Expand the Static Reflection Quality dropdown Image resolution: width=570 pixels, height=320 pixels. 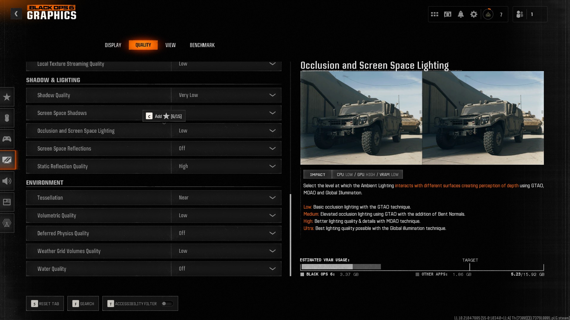[x=226, y=166]
